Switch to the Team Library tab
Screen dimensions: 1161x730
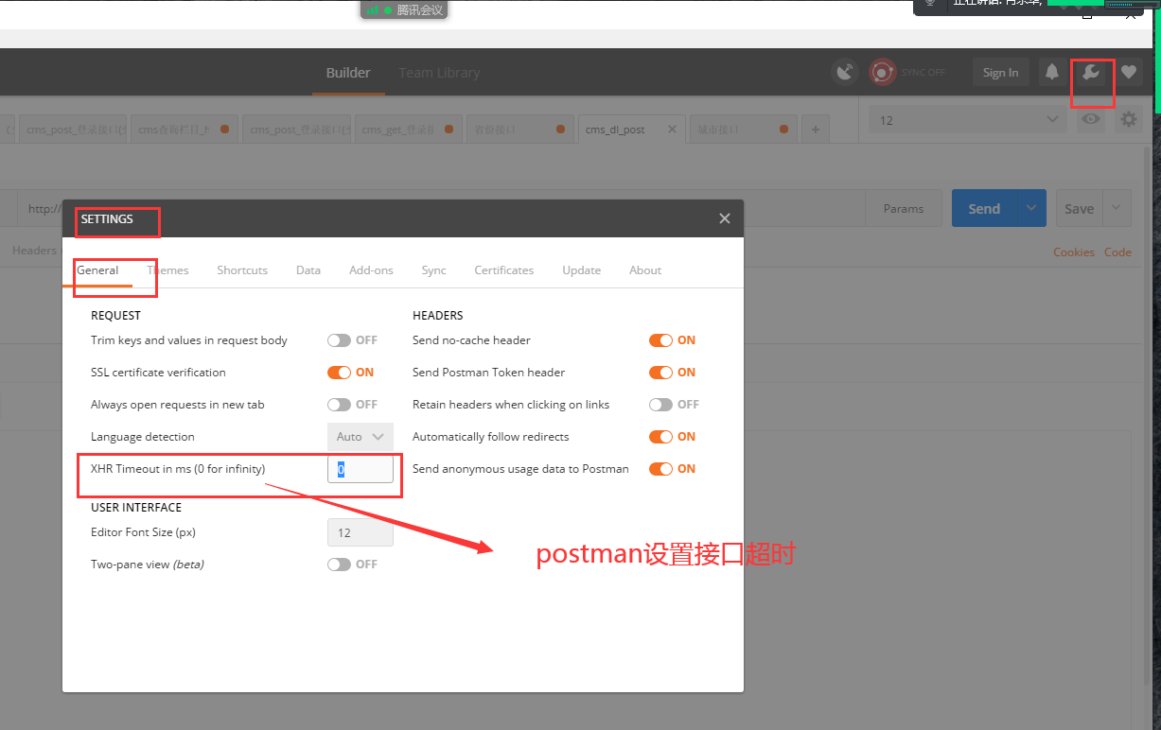click(439, 73)
